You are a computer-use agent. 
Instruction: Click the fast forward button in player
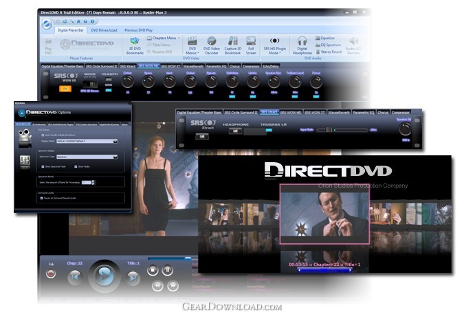click(x=173, y=285)
